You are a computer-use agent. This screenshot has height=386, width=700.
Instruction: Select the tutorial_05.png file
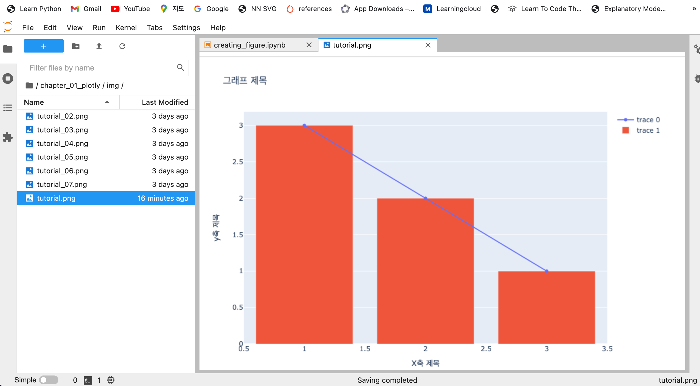pyautogui.click(x=106, y=157)
